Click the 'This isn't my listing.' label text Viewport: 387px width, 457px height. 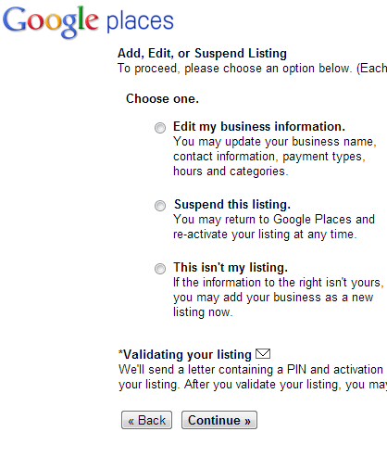[231, 268]
